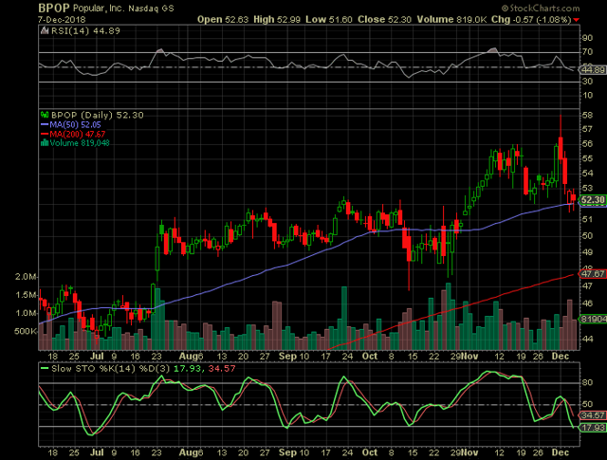Click the 'Chg -0.57 (-1.08%)' value

point(531,19)
